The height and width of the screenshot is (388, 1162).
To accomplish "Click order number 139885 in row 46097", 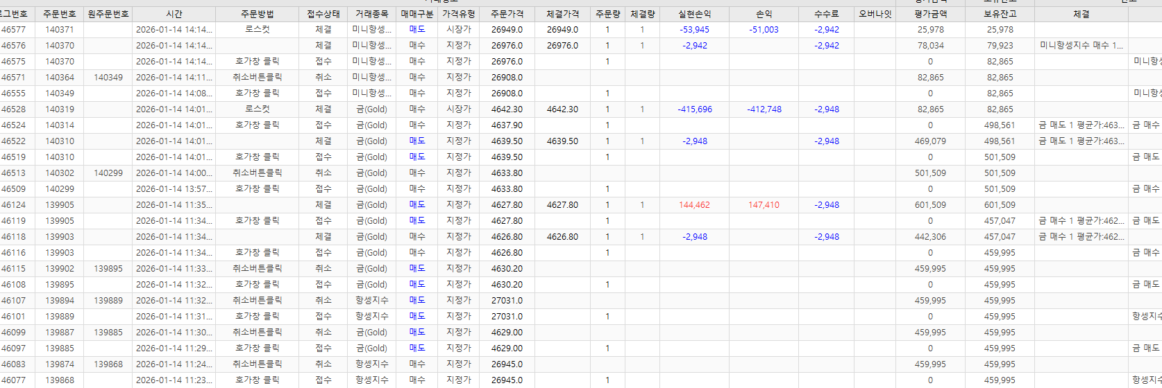I will click(60, 349).
